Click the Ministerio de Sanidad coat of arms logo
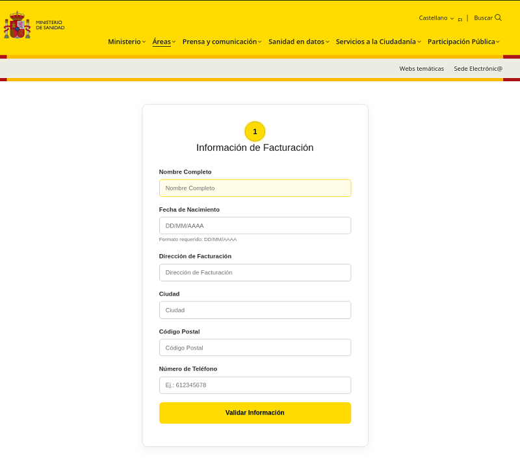The width and height of the screenshot is (520, 462). click(x=17, y=25)
